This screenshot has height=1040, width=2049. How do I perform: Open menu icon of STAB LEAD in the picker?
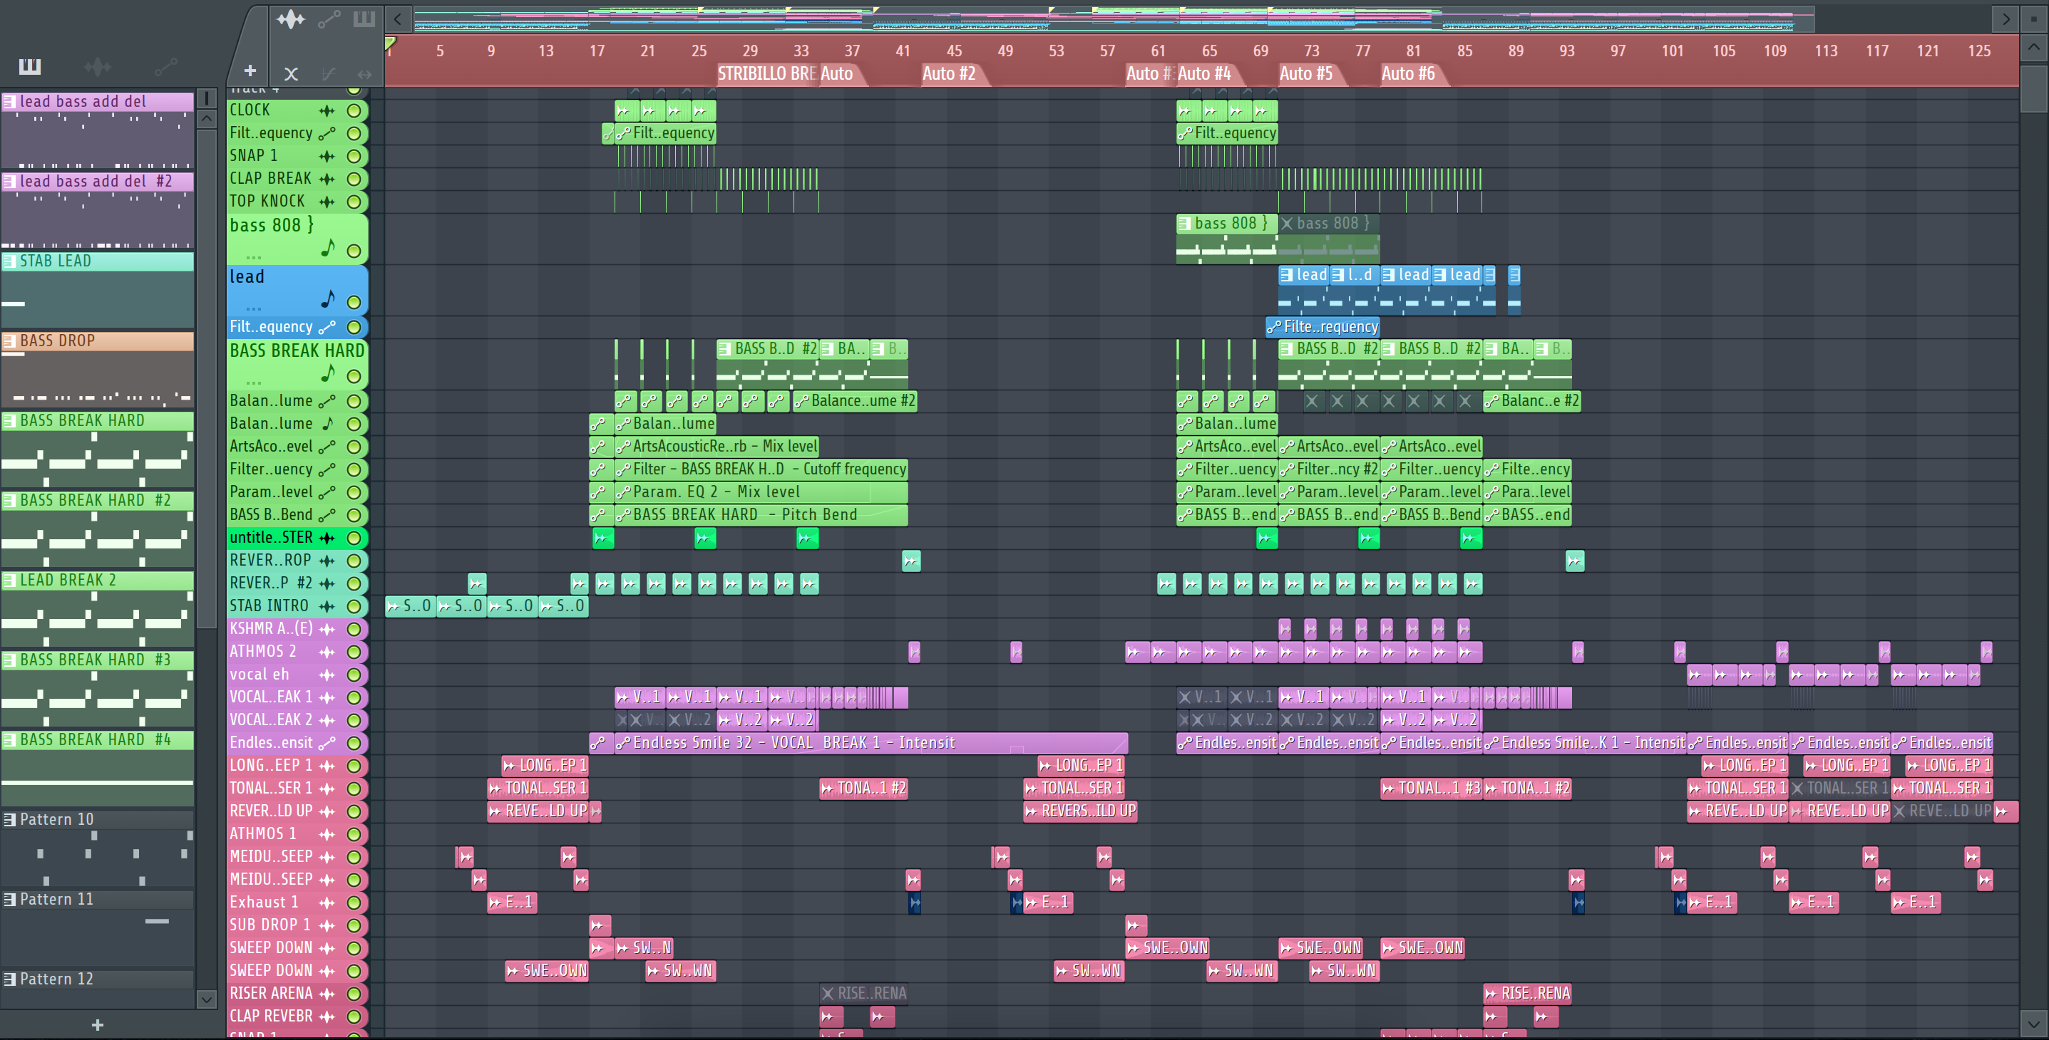click(x=9, y=261)
